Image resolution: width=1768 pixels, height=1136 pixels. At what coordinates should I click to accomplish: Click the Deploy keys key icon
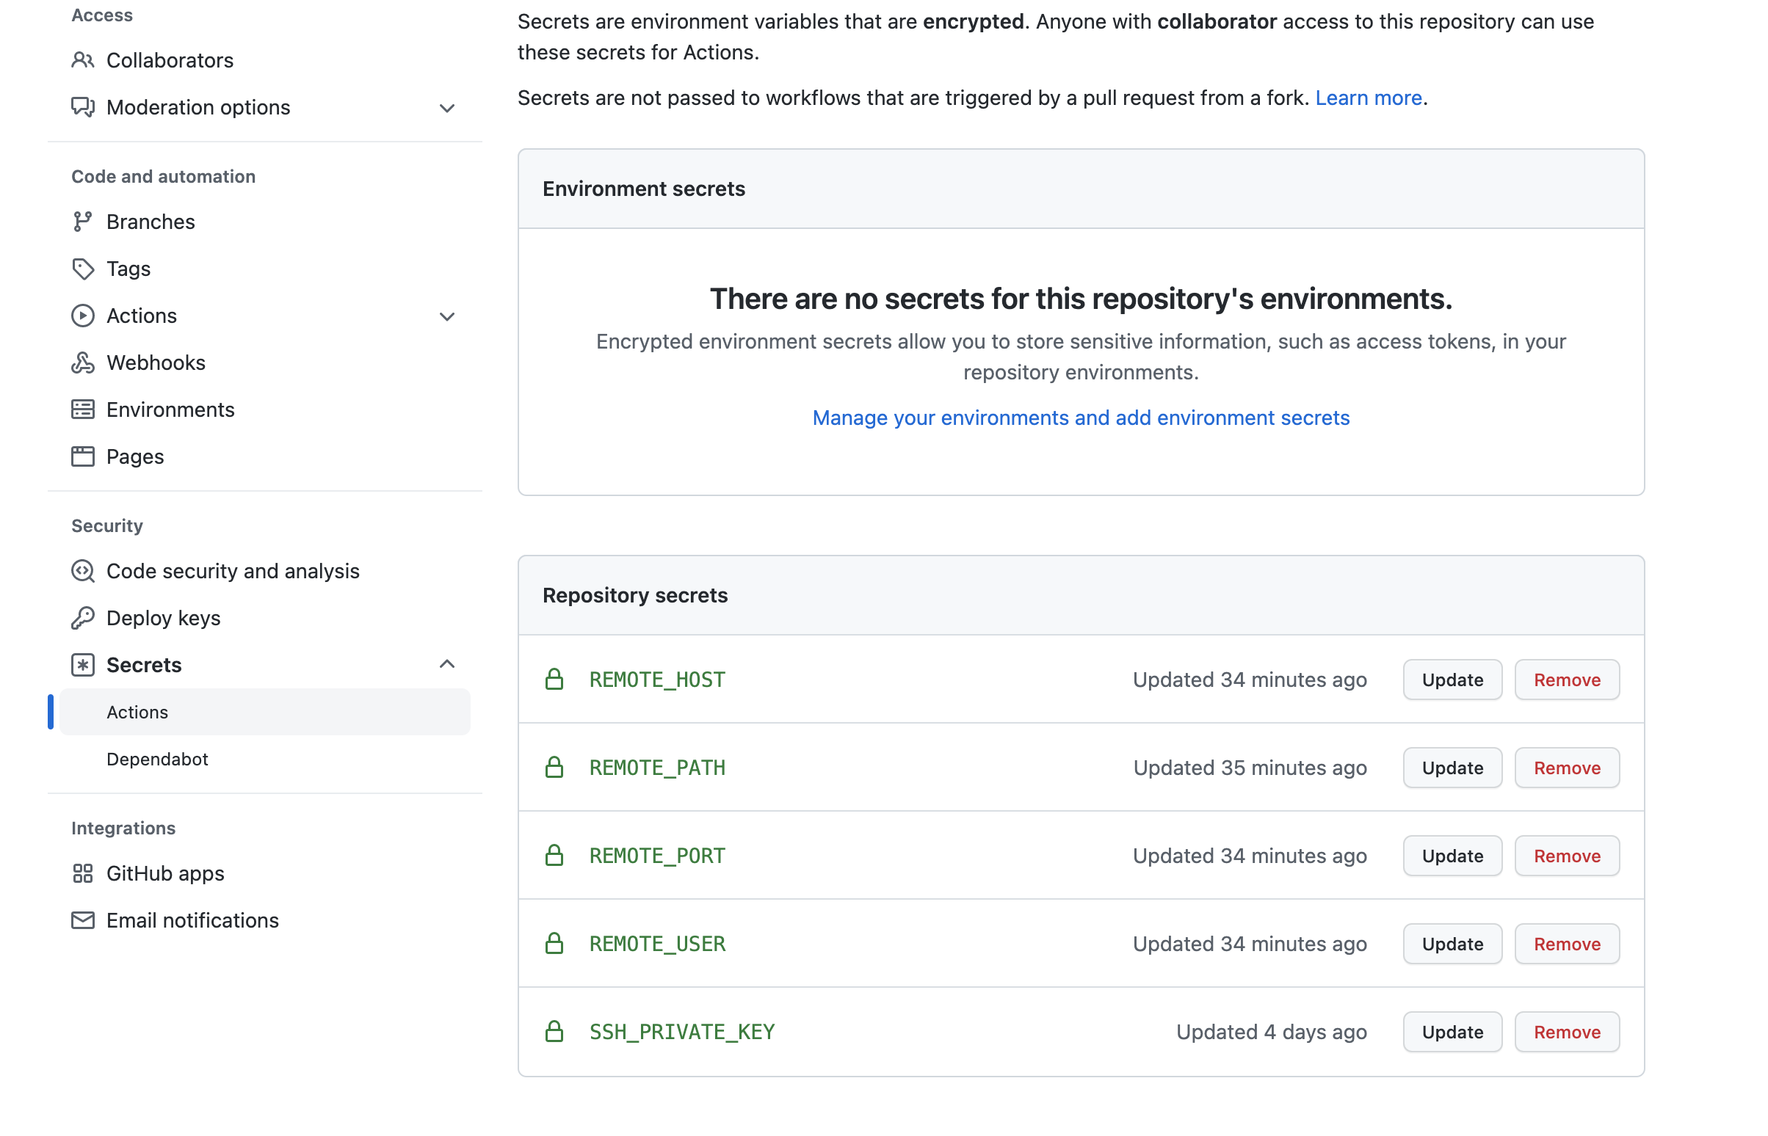[83, 618]
